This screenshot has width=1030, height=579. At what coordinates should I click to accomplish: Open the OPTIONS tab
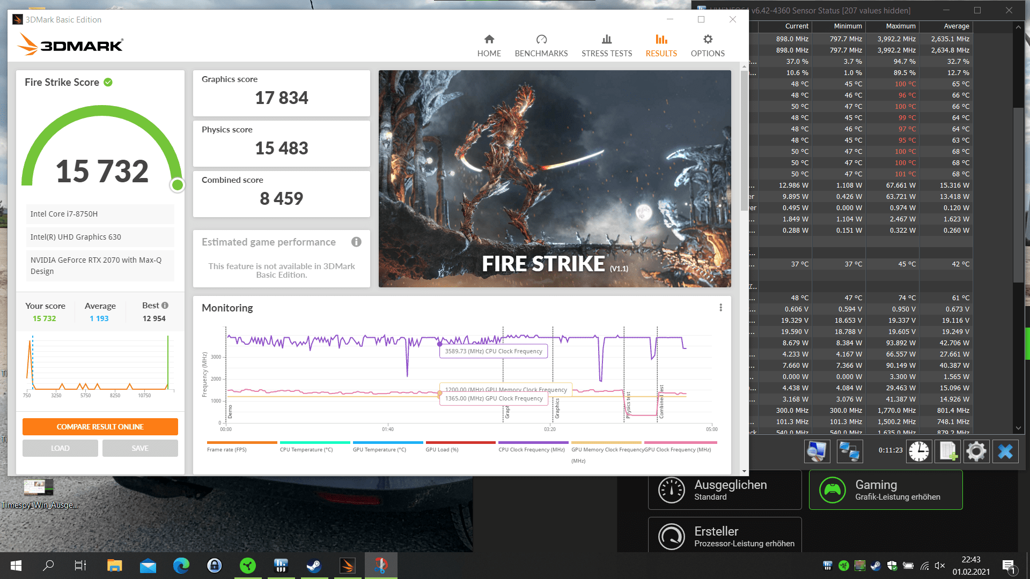[708, 46]
